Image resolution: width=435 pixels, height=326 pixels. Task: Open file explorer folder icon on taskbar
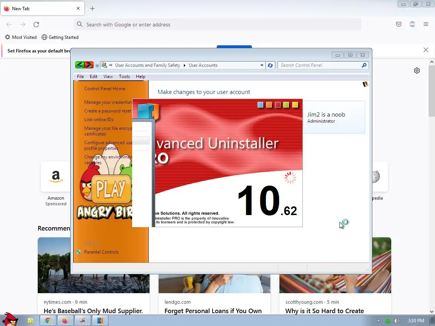(31, 321)
